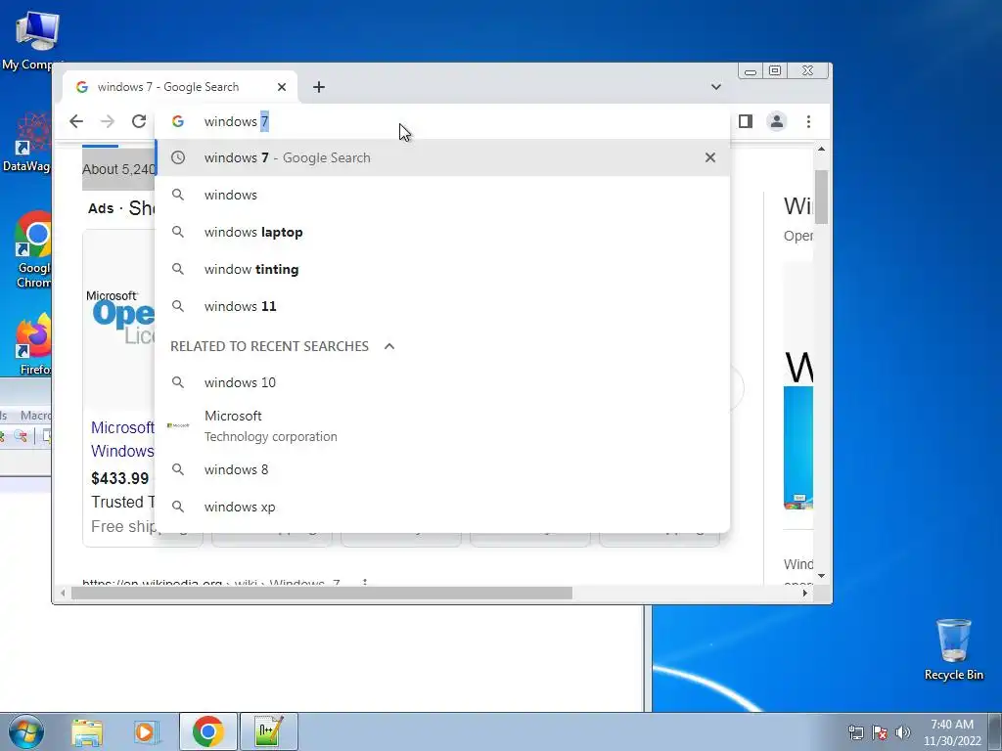Select the 'windows 10' related search
This screenshot has height=751, width=1002.
pyautogui.click(x=442, y=382)
